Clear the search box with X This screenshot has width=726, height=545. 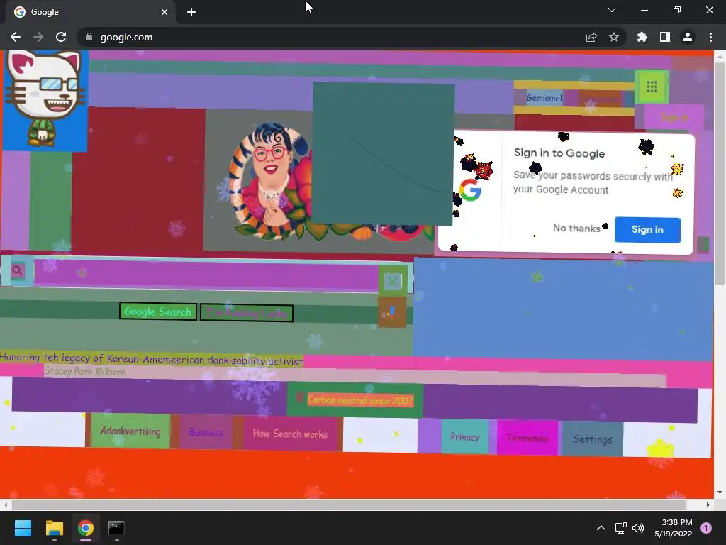click(x=393, y=281)
